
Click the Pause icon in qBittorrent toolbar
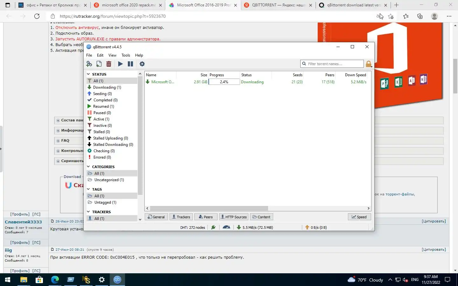pyautogui.click(x=130, y=64)
